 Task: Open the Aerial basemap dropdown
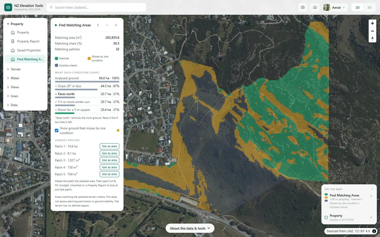pos(335,7)
